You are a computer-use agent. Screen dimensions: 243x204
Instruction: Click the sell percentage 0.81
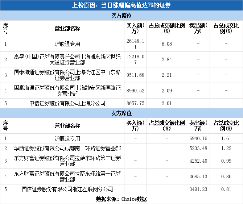[x=226, y=189]
